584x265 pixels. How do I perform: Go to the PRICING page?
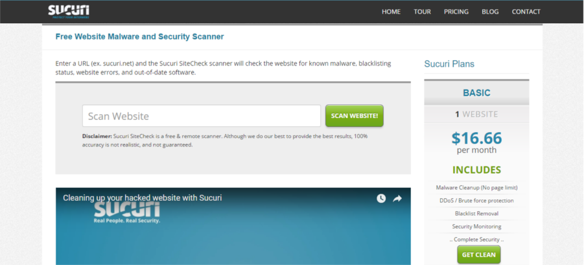pos(456,12)
